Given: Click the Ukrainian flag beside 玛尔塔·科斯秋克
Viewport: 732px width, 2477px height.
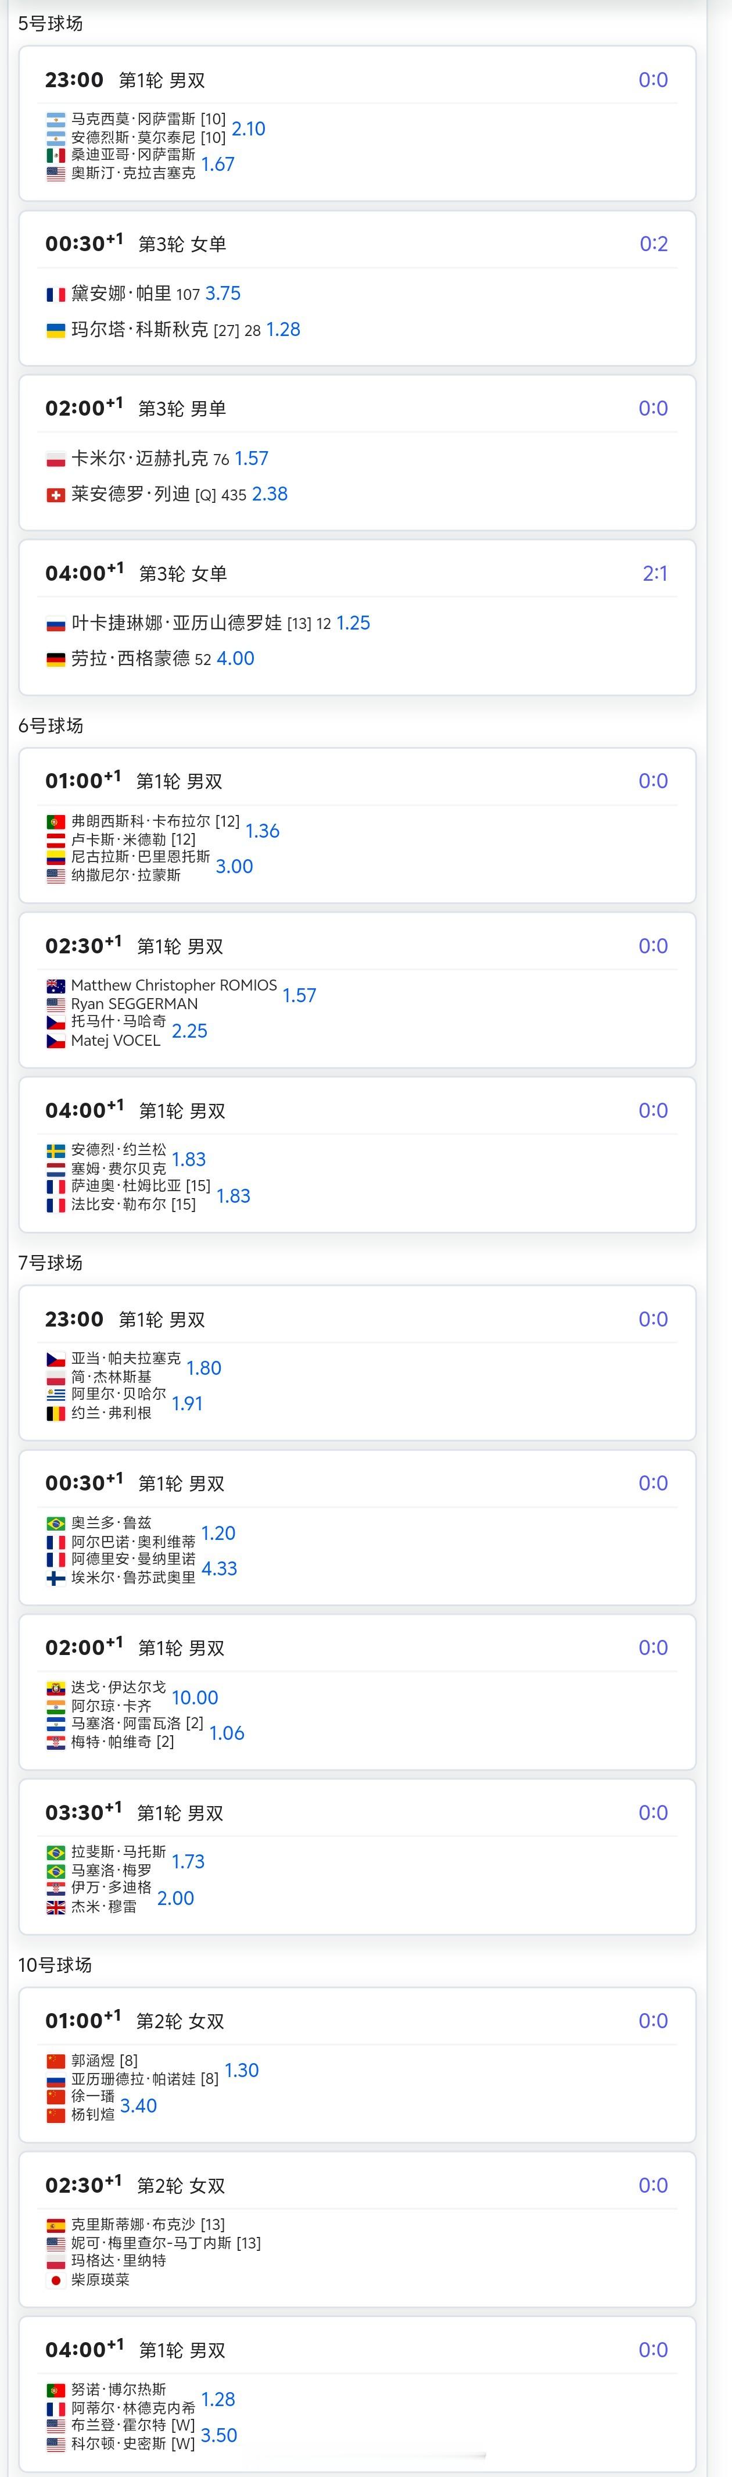Looking at the screenshot, I should tap(56, 331).
